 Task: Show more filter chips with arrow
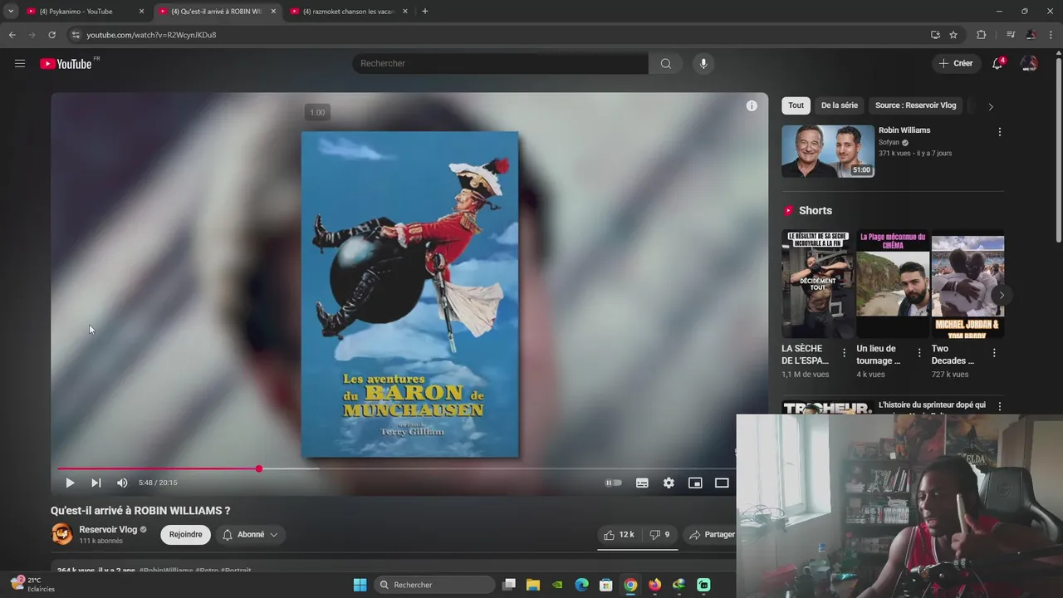990,106
